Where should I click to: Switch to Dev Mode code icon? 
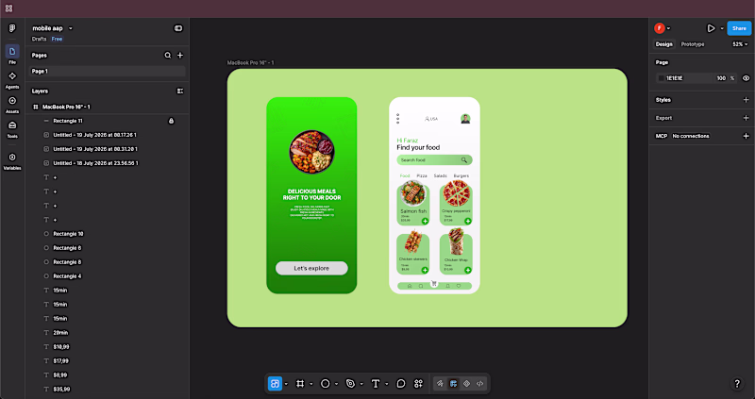(x=479, y=384)
